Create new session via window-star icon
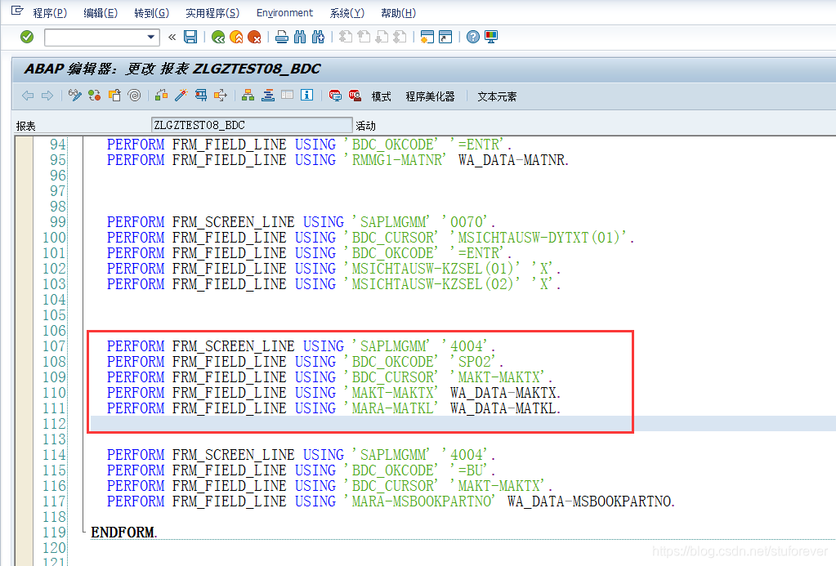Screen dimensions: 836x566 [x=427, y=37]
